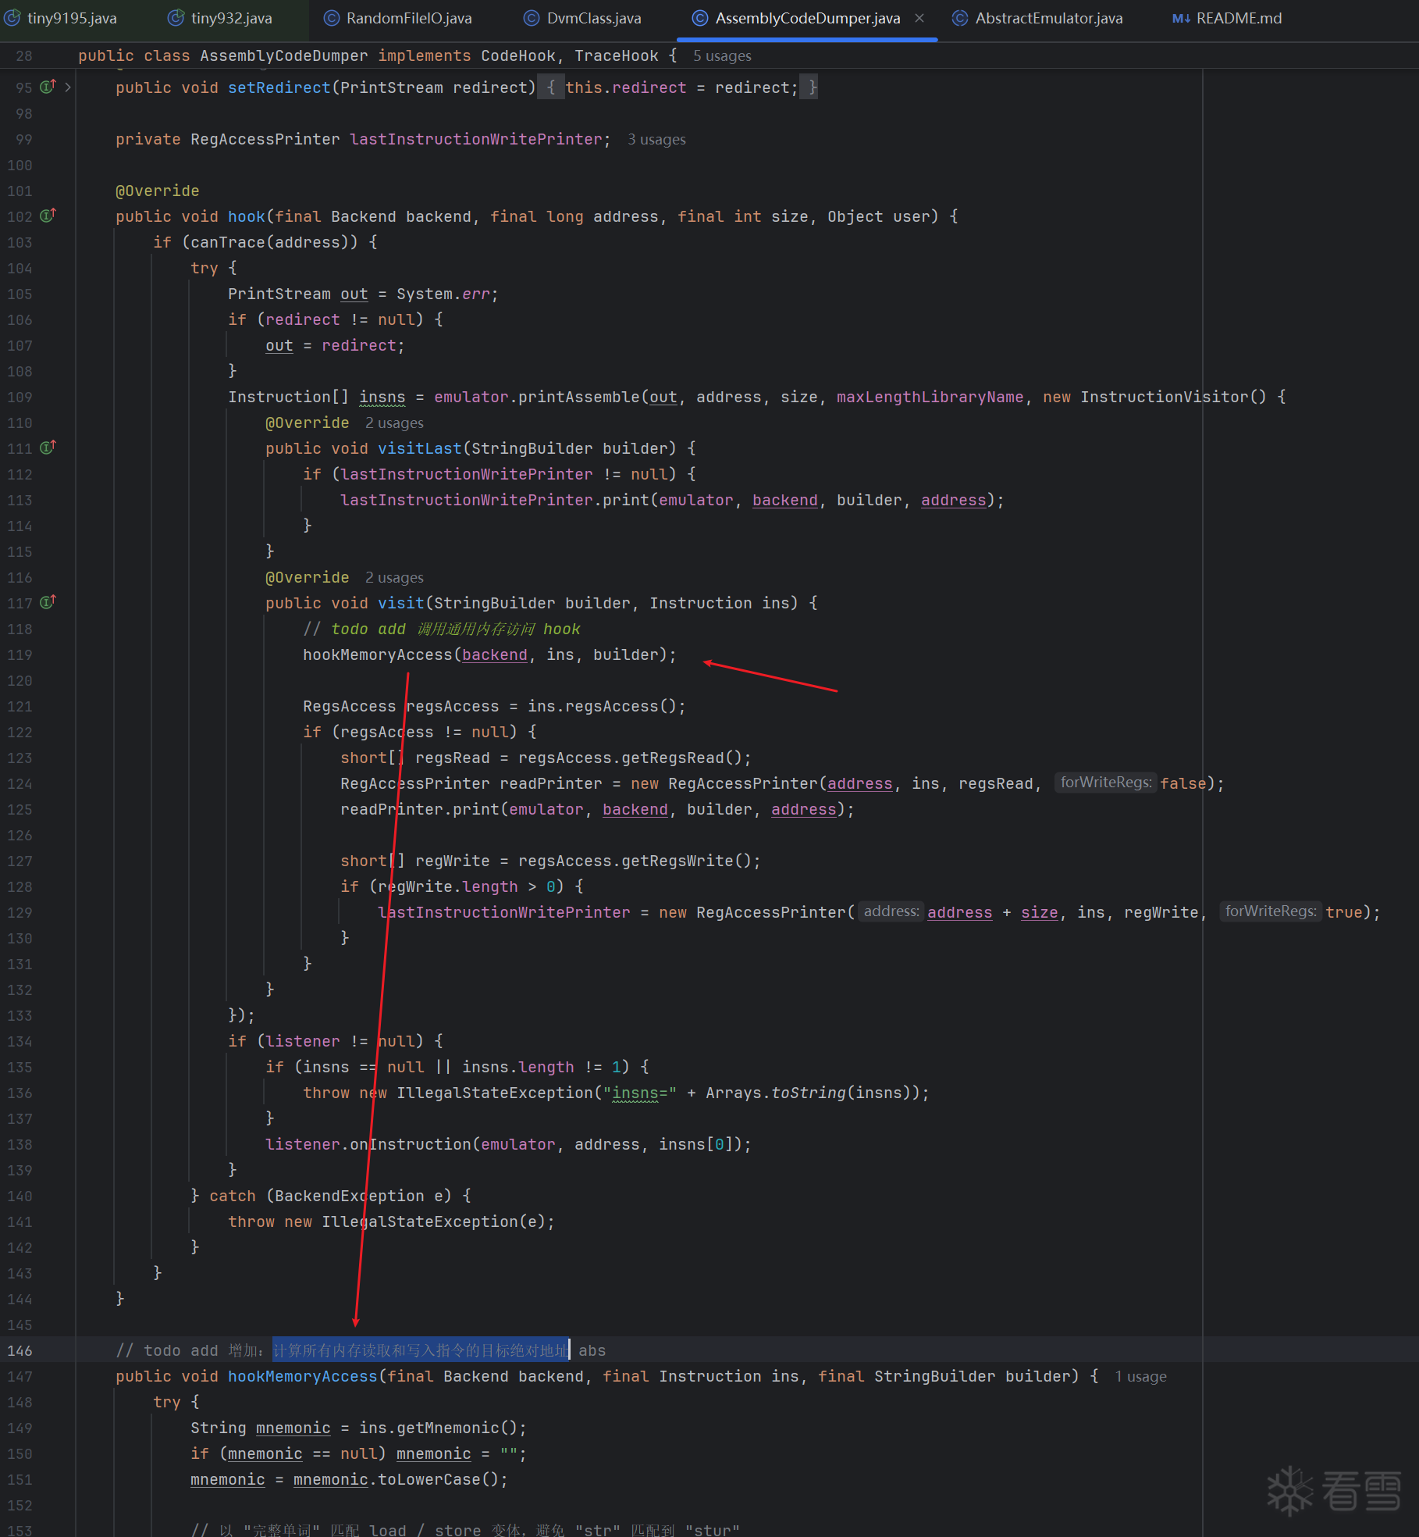
Task: Click the class icon on DvmClass.java tab
Action: 532,18
